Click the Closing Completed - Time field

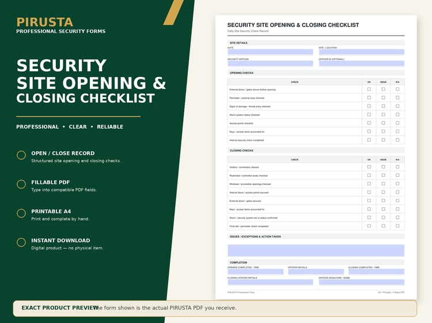coord(376,272)
